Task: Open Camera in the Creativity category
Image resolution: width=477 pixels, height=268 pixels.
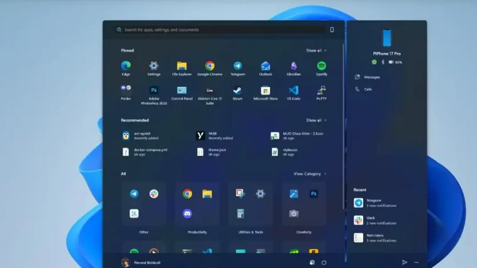Action: (x=294, y=213)
